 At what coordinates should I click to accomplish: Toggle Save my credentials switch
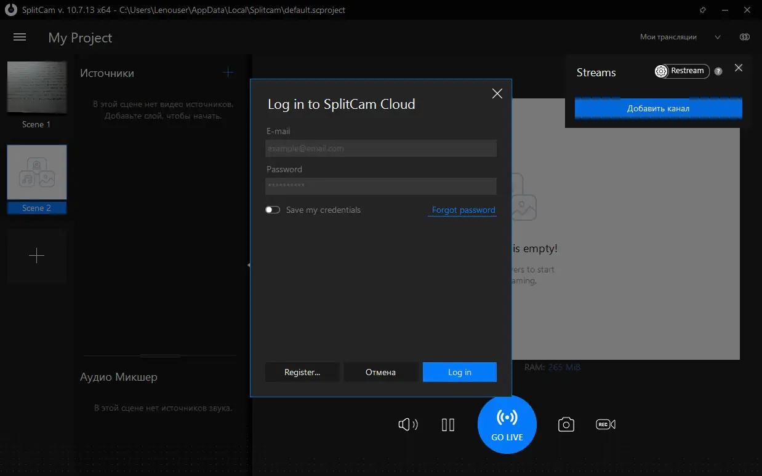[x=273, y=210]
